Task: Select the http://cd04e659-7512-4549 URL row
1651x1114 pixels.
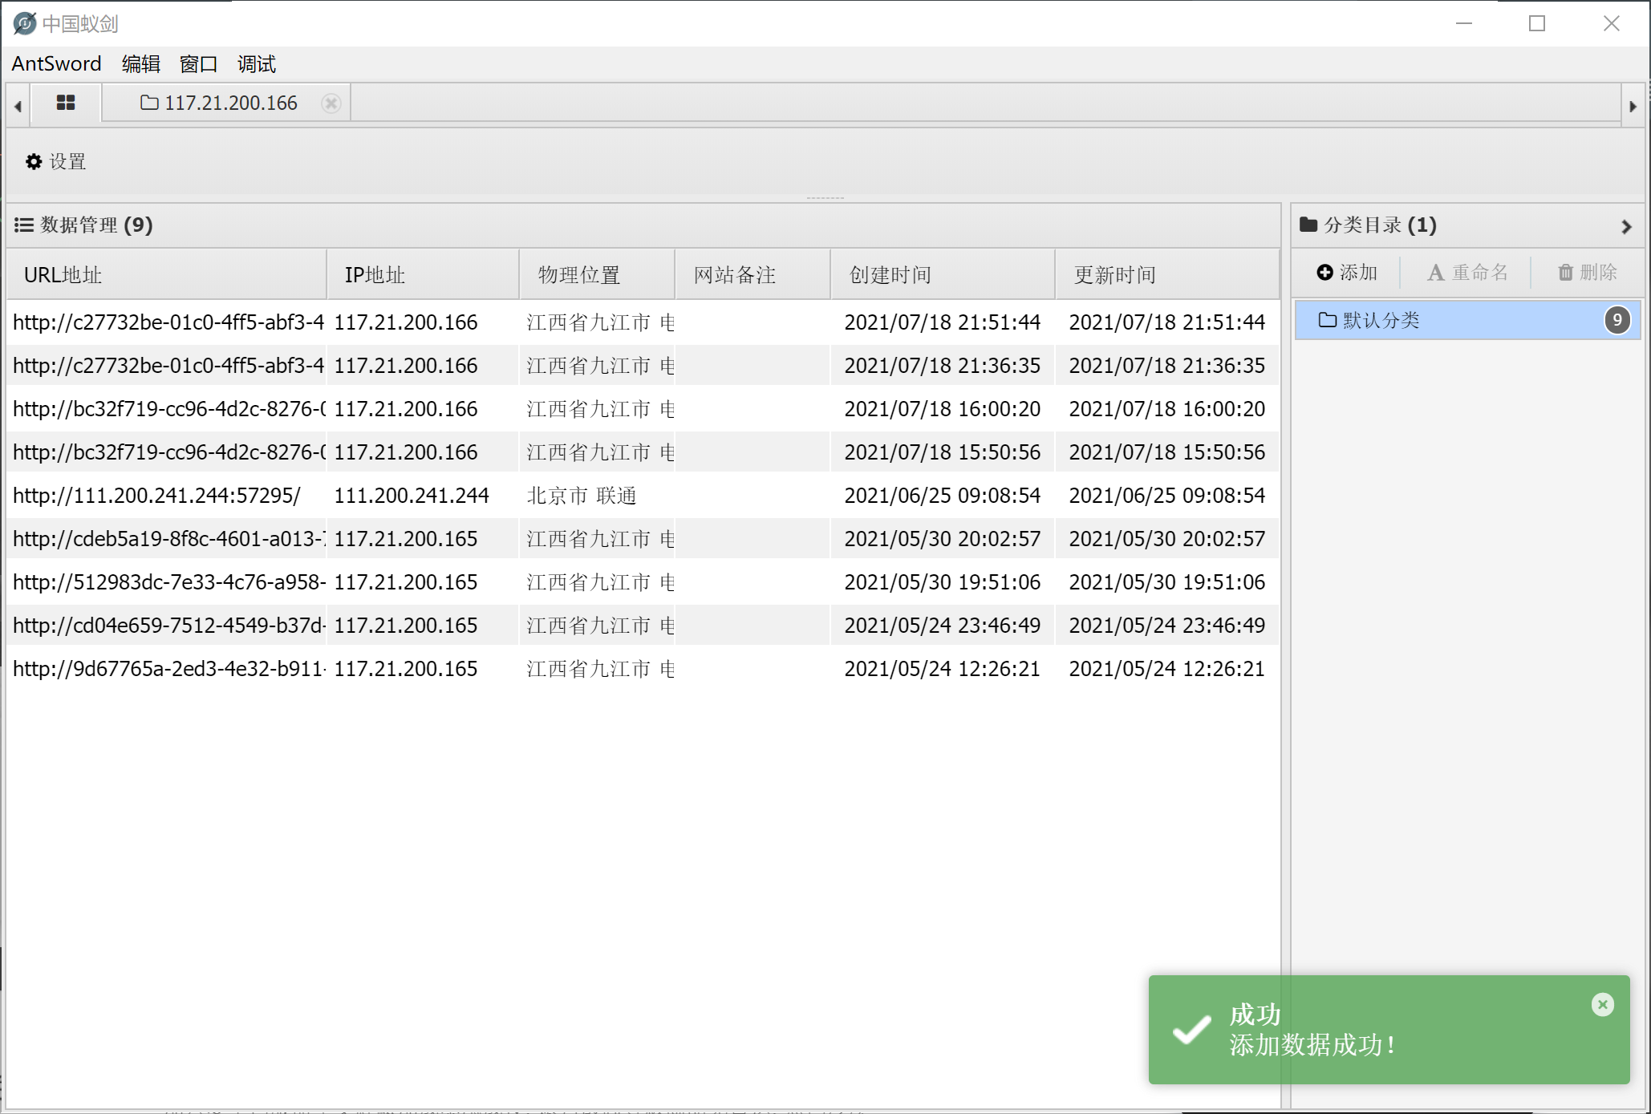Action: click(x=643, y=626)
